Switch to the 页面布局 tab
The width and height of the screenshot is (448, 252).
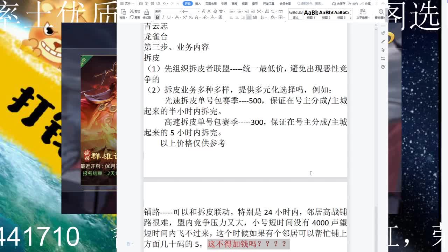(211, 3)
